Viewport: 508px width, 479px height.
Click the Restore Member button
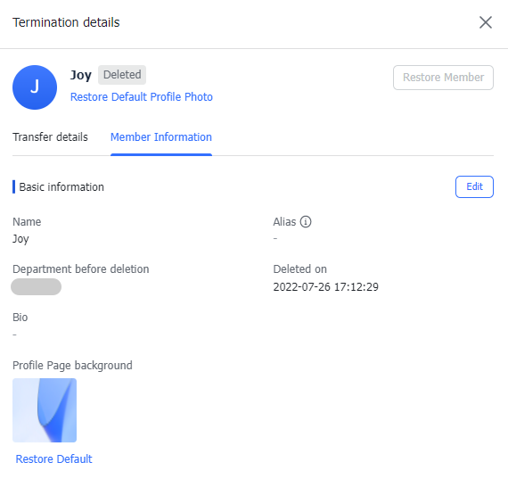pos(443,78)
